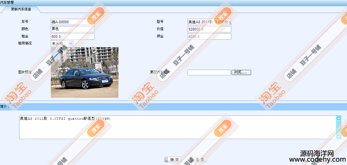Click the 颜色 input field with 黑色
The height and width of the screenshot is (165, 347).
pos(73,29)
